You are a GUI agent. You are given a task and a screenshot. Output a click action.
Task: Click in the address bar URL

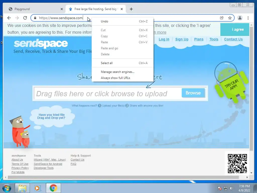(61, 18)
